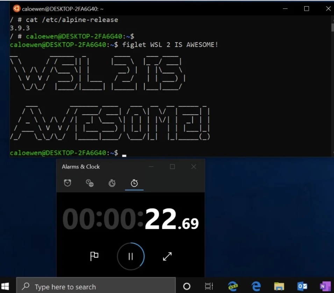Viewport: 334px width, 293px height.
Task: Open Outlook from the taskbar
Action: [x=302, y=286]
